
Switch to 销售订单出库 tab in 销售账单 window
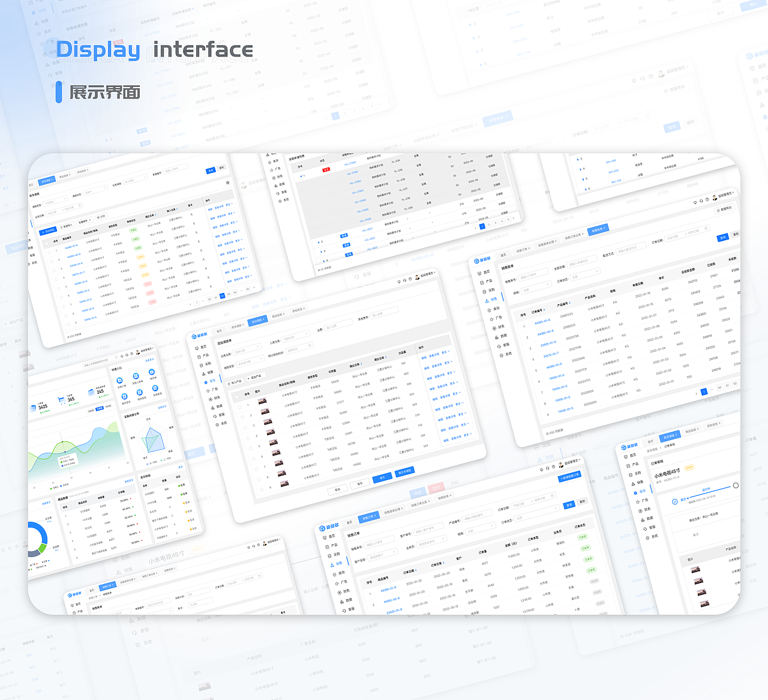click(x=574, y=235)
